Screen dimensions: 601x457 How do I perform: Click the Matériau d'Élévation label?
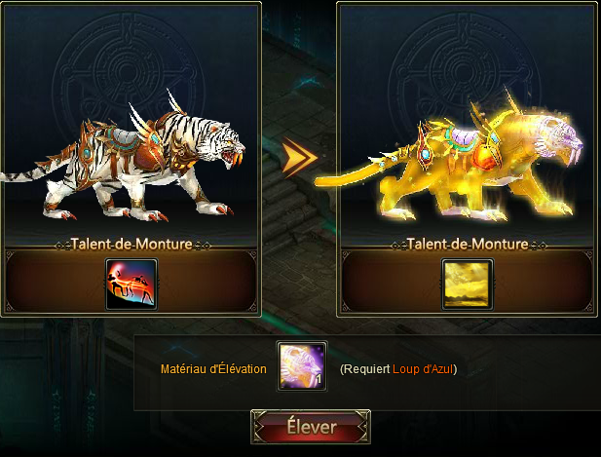213,369
